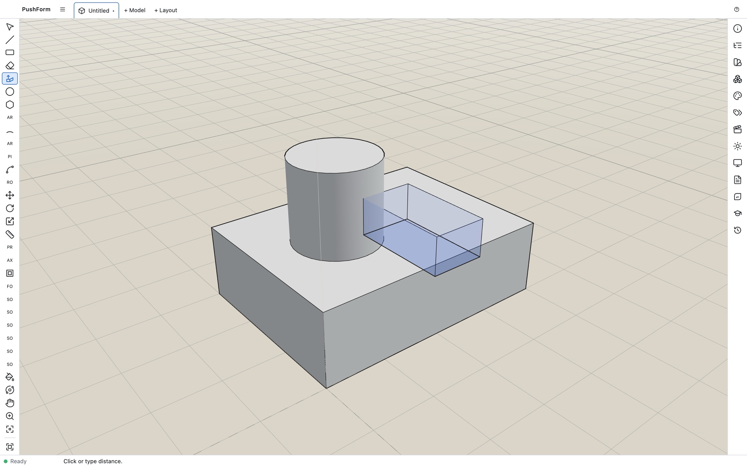Click the help question mark icon
Viewport: 747px width, 467px height.
736,9
